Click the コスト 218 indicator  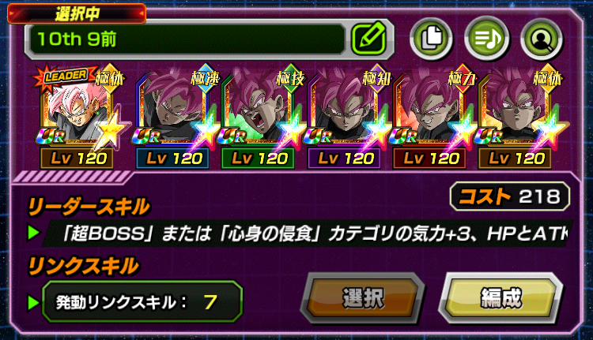510,196
